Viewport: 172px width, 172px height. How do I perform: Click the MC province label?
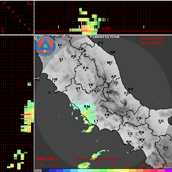[110, 63]
